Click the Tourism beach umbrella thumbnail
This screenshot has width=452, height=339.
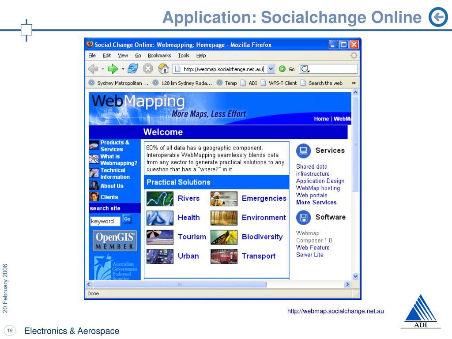tap(160, 237)
